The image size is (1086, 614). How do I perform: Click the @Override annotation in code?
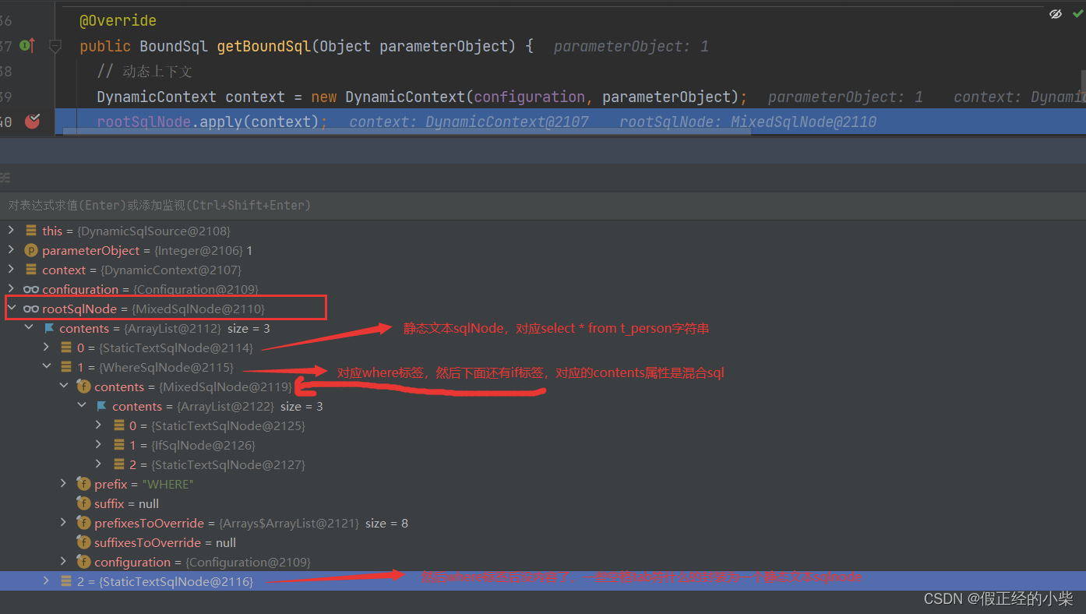(118, 20)
